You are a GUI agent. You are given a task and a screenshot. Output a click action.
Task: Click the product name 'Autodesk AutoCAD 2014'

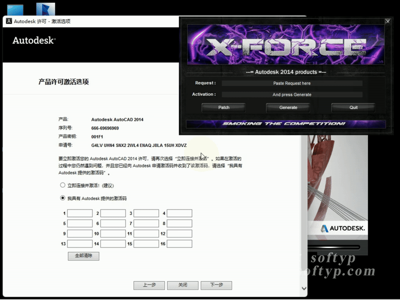coord(117,119)
